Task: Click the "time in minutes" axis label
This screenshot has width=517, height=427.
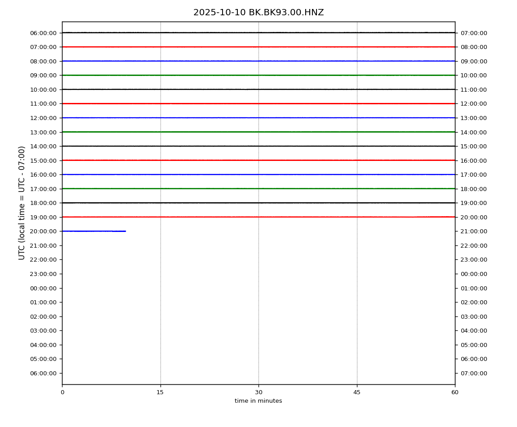Action: click(258, 401)
